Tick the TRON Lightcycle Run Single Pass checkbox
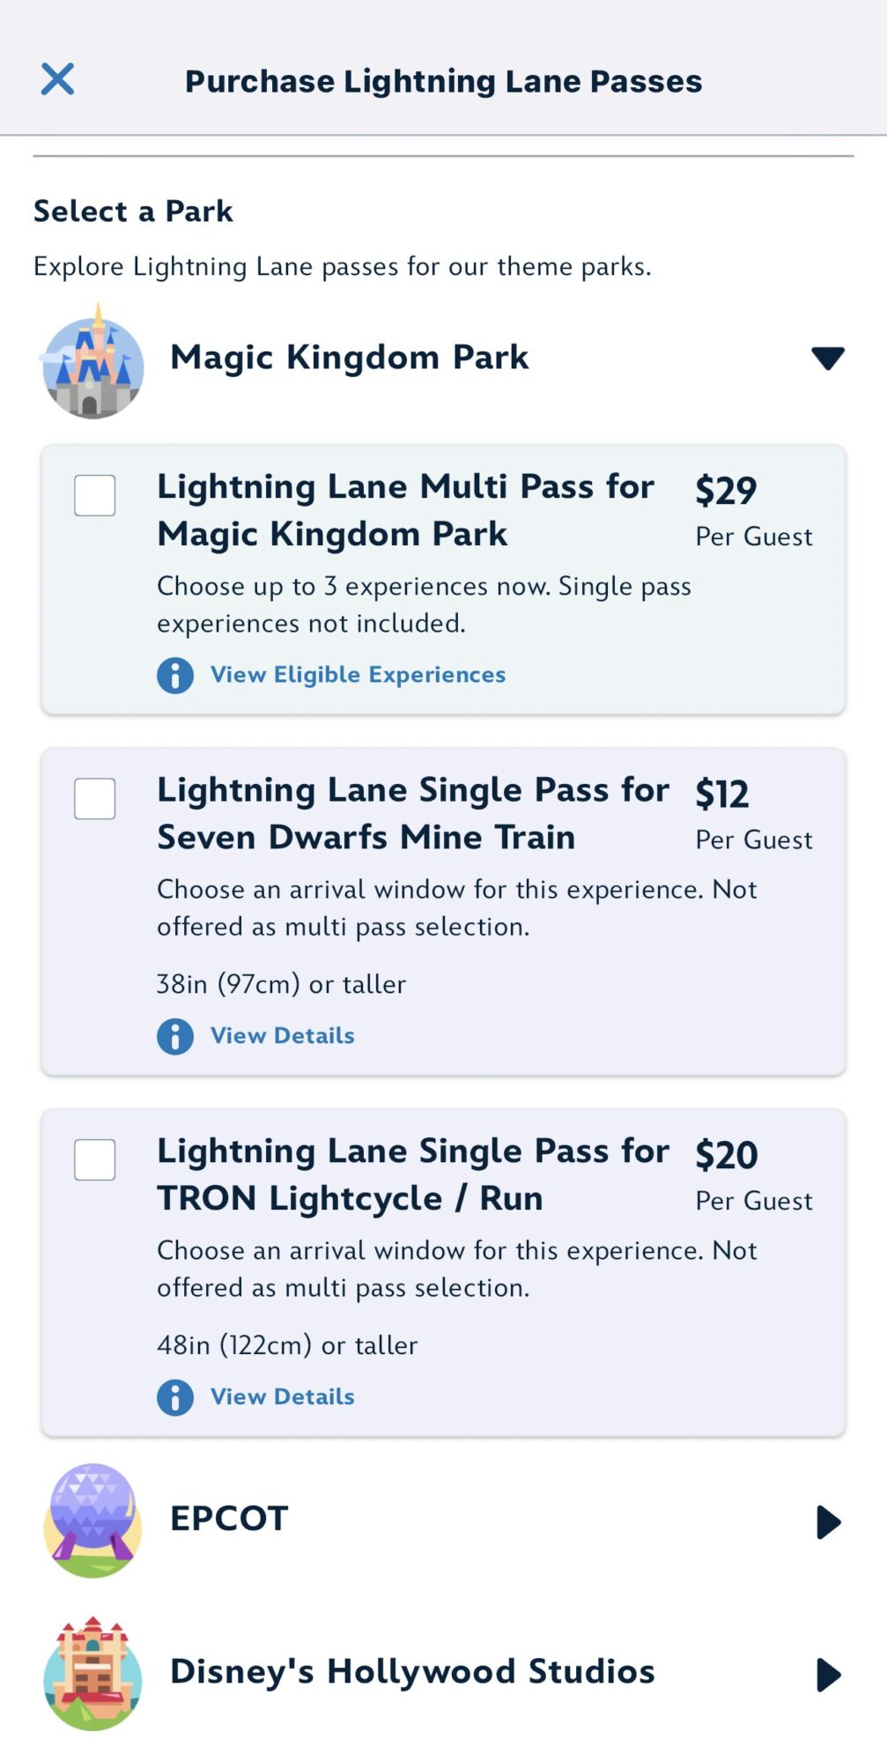This screenshot has height=1762, width=887. pyautogui.click(x=95, y=1159)
